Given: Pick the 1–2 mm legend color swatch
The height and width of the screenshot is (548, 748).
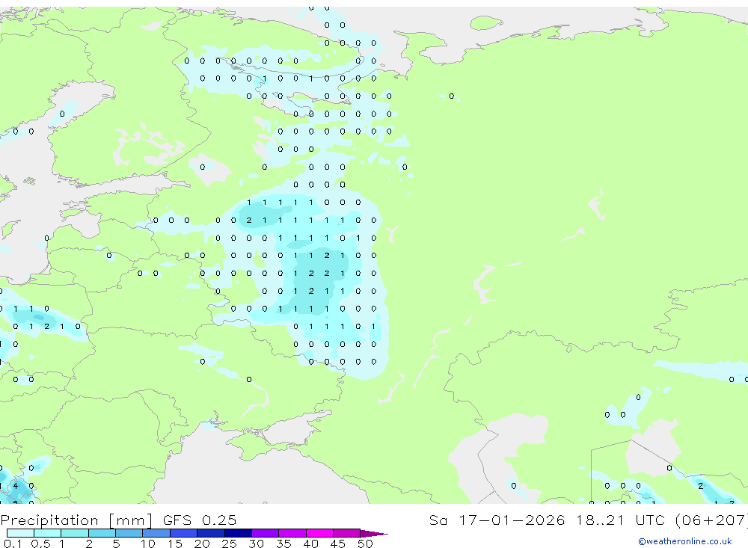Looking at the screenshot, I should [75, 534].
